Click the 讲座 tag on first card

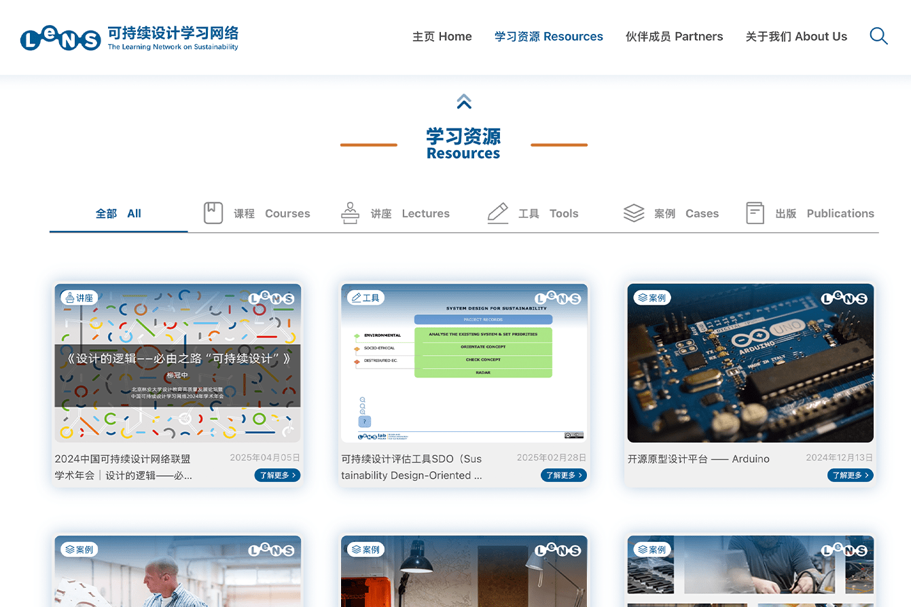point(79,297)
